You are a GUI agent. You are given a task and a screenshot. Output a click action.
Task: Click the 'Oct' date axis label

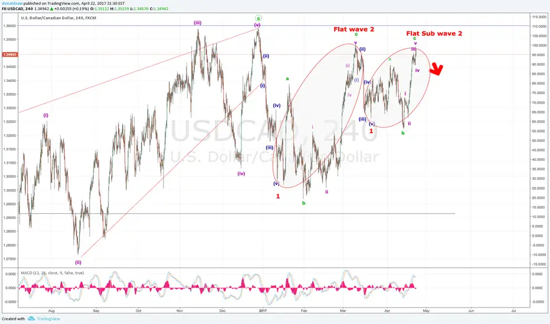139,310
